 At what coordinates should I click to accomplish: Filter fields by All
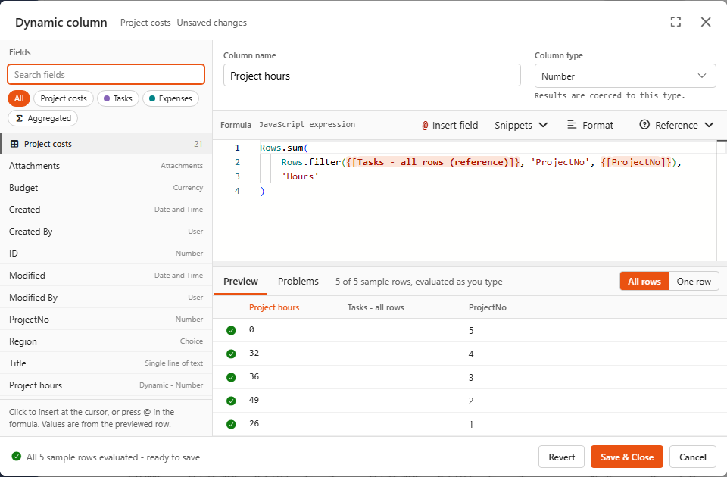[19, 98]
